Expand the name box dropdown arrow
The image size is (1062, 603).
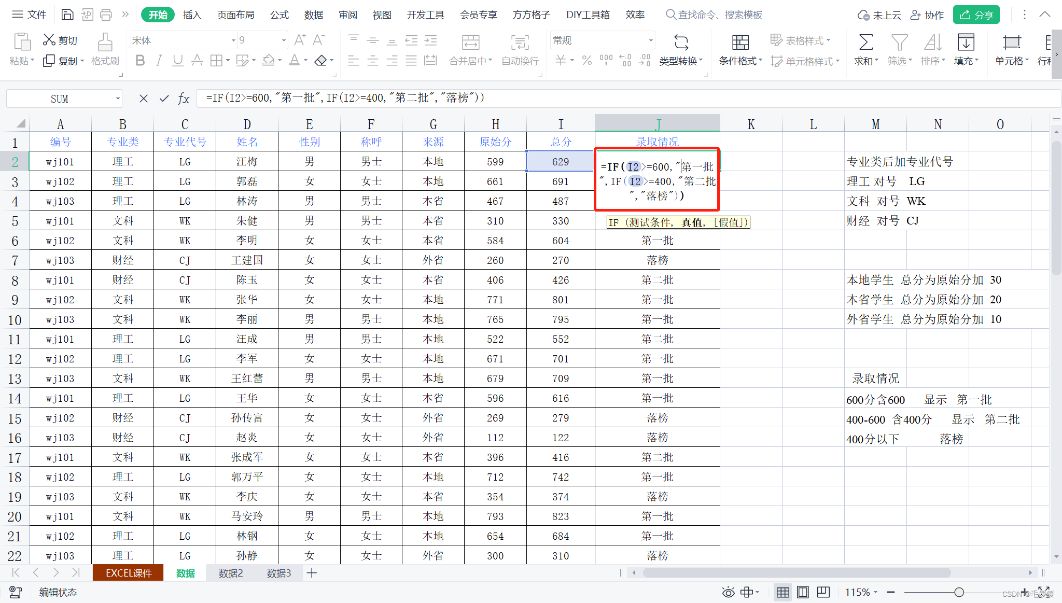(x=118, y=99)
